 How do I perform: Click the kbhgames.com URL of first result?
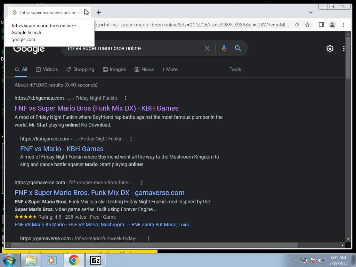[39, 98]
